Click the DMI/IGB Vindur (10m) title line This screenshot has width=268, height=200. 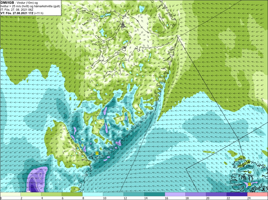coord(19,3)
